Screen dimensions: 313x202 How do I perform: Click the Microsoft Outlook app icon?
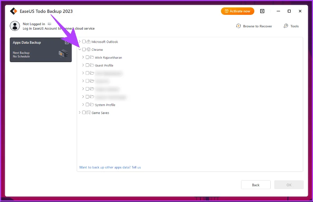tap(89, 41)
